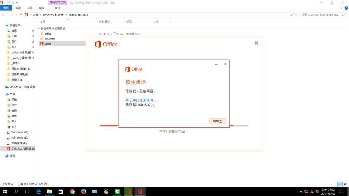Image resolution: width=349 pixels, height=196 pixels.
Task: Open pinned 圖片 under quick access
Action: [14, 47]
